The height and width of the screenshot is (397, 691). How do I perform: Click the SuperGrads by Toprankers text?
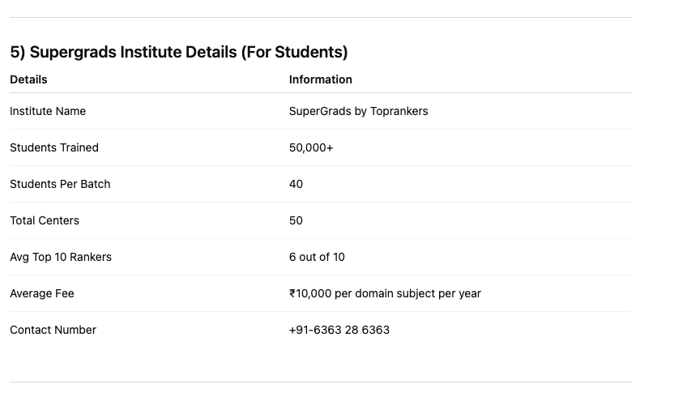[358, 111]
